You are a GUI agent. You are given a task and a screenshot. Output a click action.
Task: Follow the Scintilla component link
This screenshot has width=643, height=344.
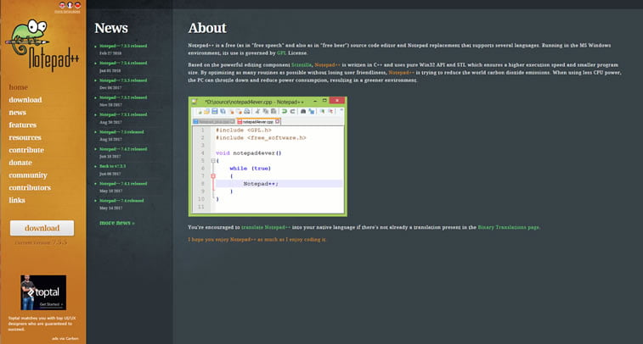pyautogui.click(x=302, y=64)
